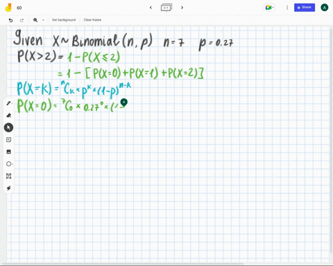
Task: Choose the Select arrow tool
Action: coord(8,127)
